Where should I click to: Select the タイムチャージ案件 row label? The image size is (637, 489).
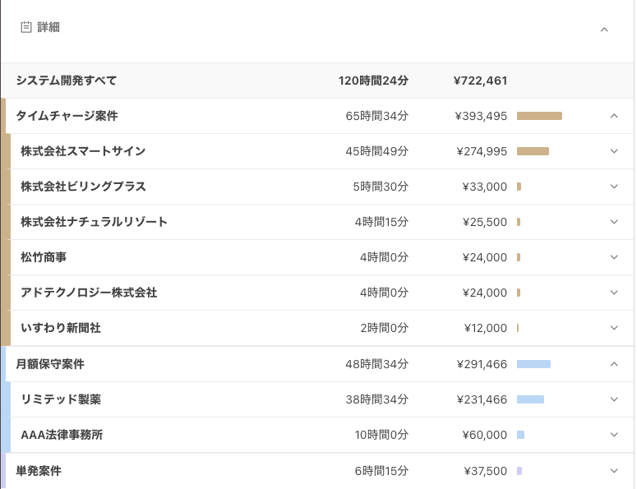tap(67, 116)
